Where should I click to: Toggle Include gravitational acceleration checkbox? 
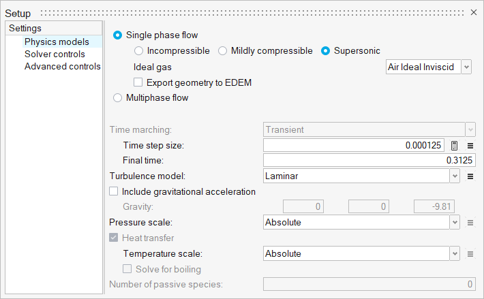coord(114,192)
